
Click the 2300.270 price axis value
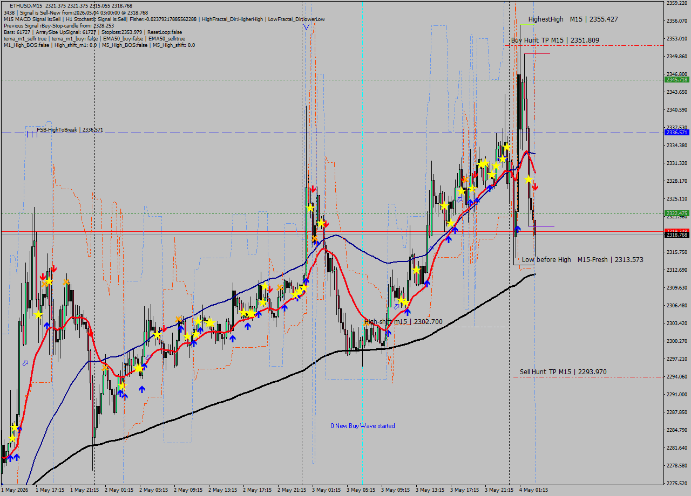(x=677, y=341)
